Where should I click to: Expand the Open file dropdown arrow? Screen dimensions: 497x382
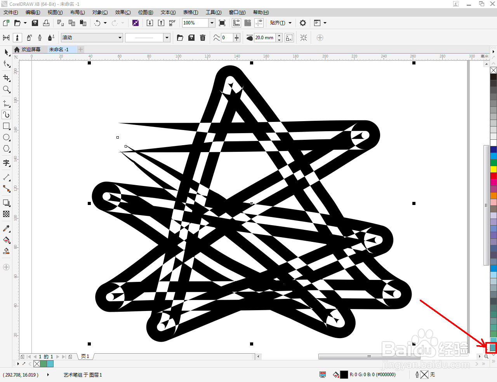[25, 23]
